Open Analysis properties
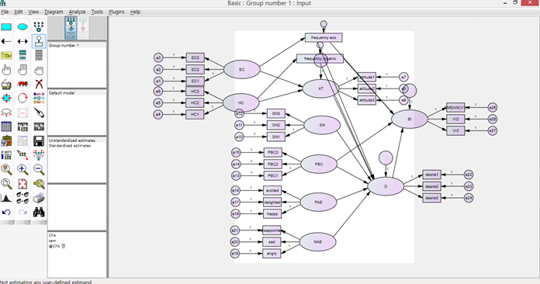 [x=22, y=126]
